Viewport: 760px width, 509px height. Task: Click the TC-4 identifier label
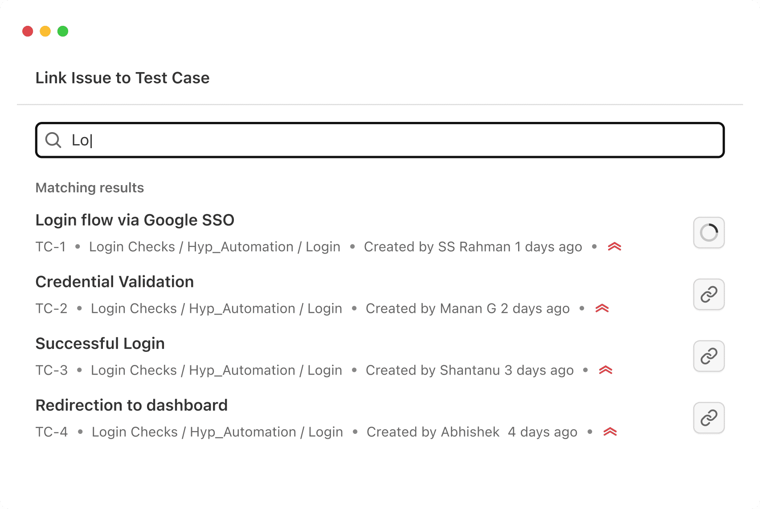tap(52, 432)
